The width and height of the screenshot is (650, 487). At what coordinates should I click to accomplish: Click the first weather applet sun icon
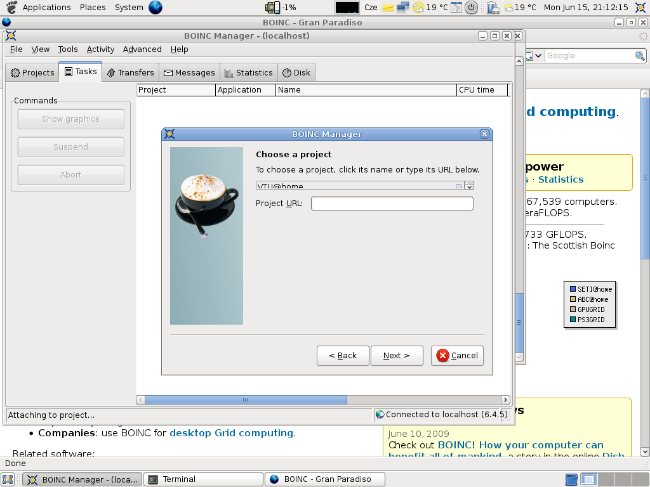click(418, 8)
